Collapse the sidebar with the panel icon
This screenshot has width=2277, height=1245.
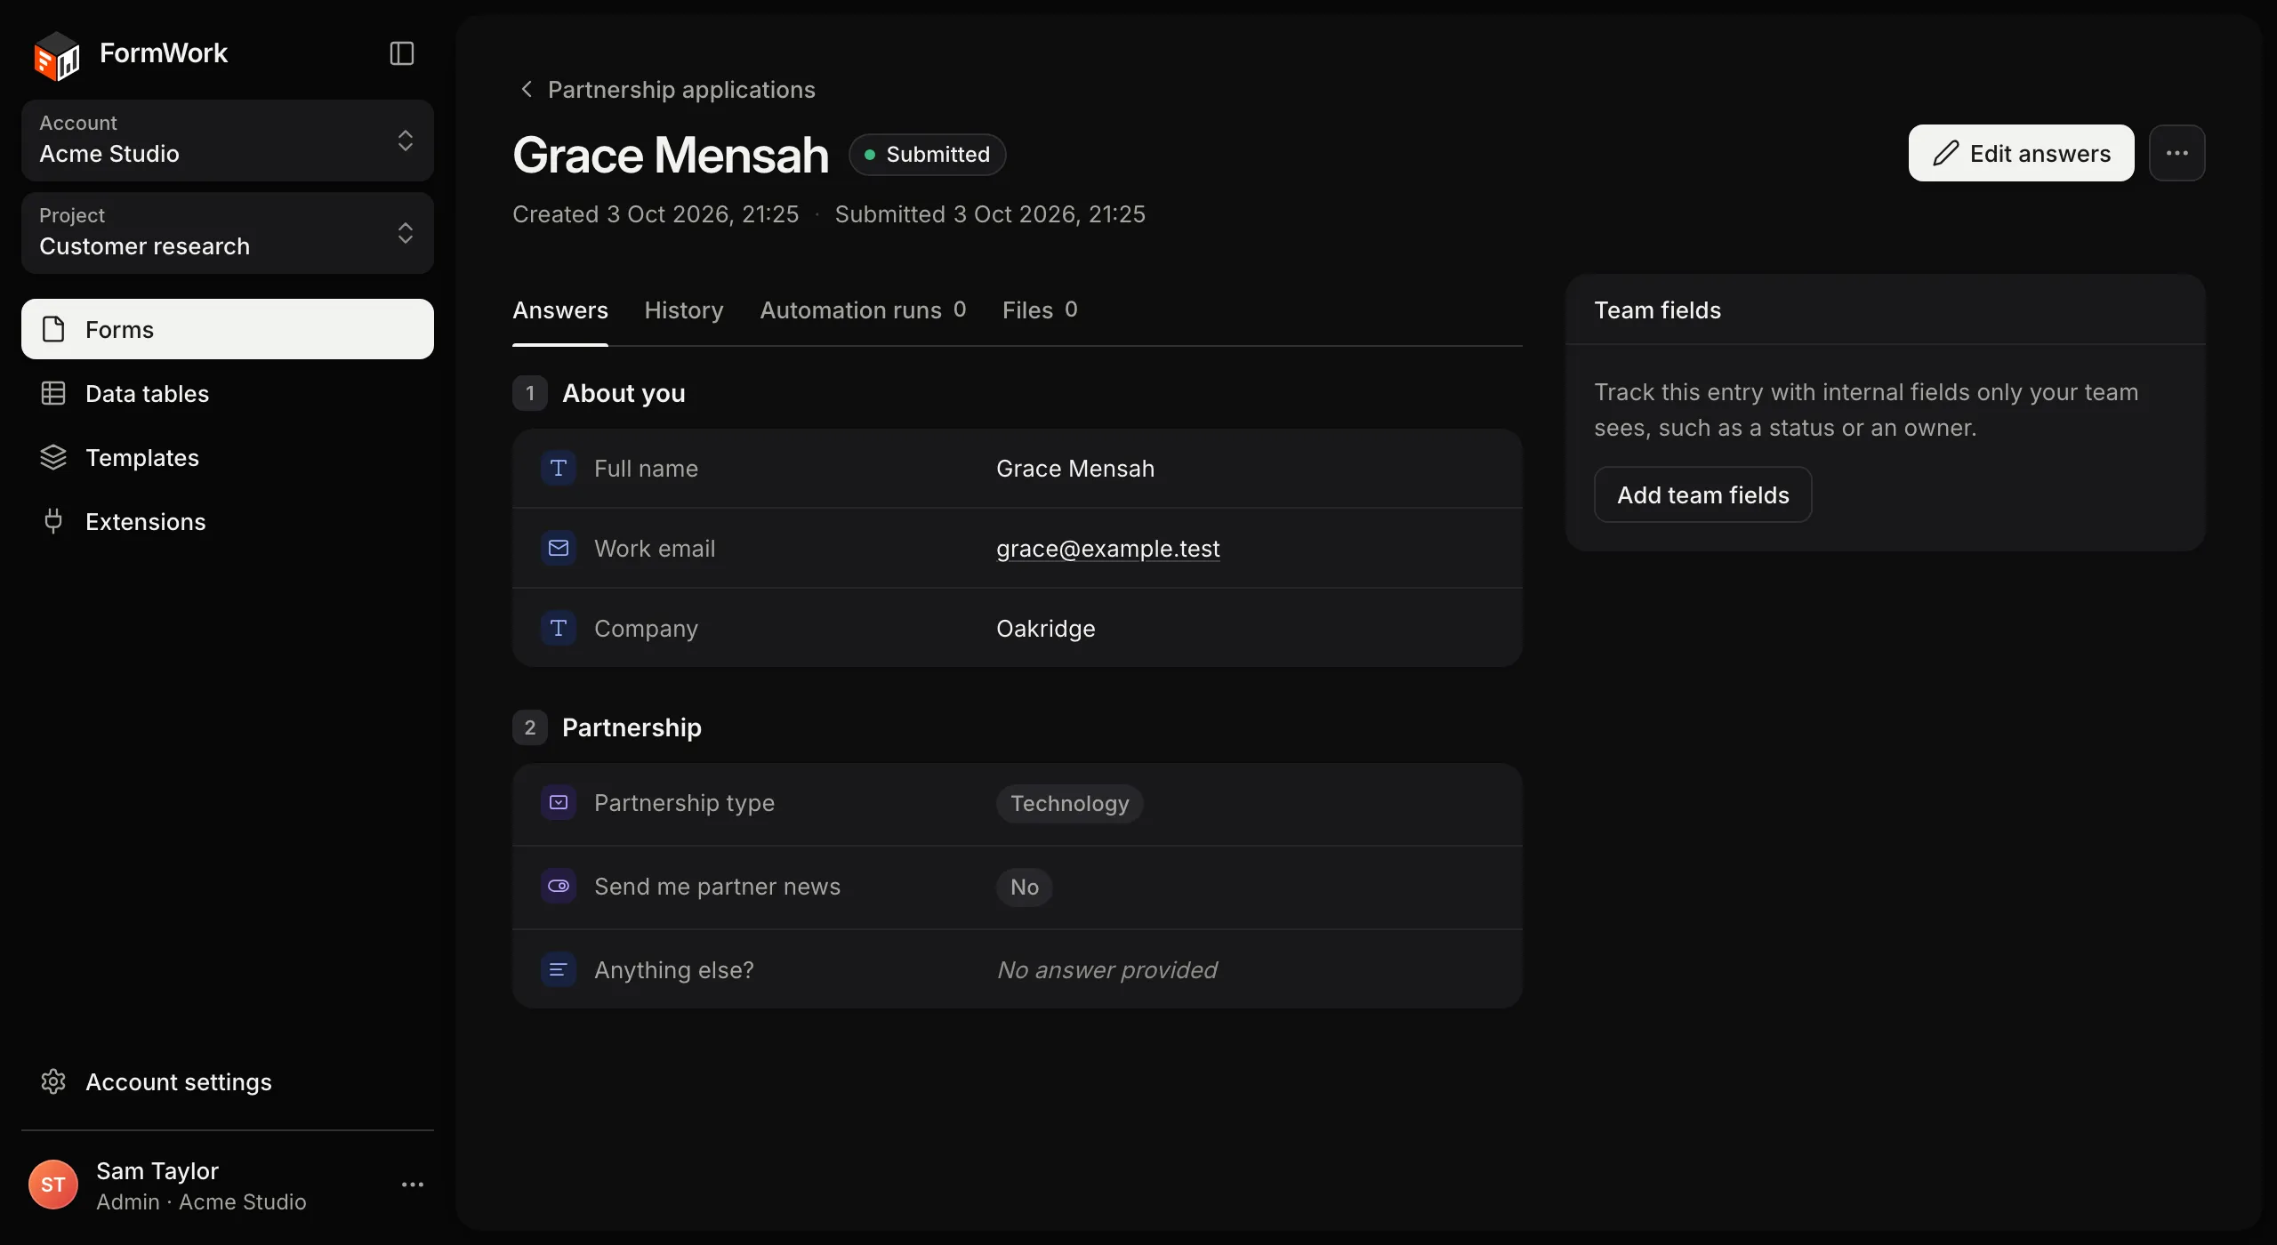402,53
